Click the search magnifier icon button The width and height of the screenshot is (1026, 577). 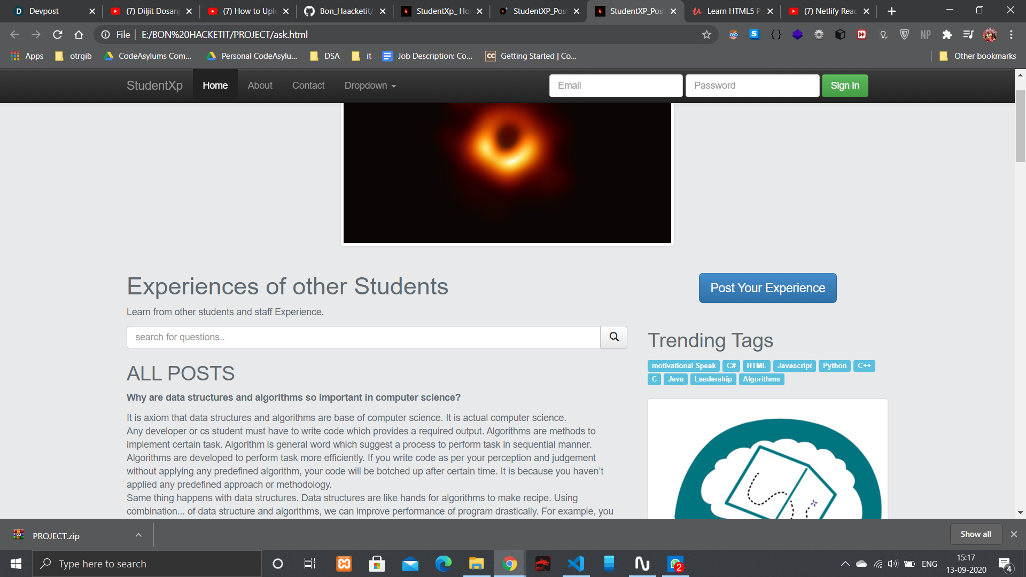[614, 337]
